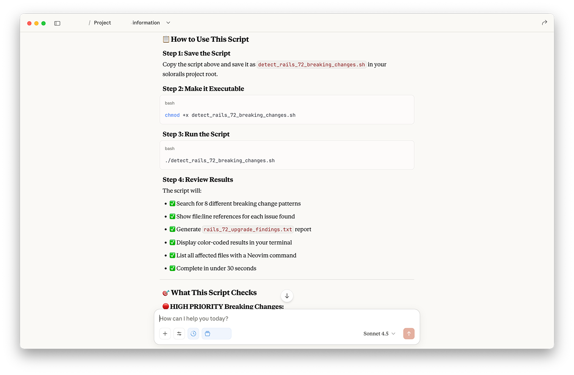574x375 pixels.
Task: Click the green maximize window button
Action: coord(44,23)
